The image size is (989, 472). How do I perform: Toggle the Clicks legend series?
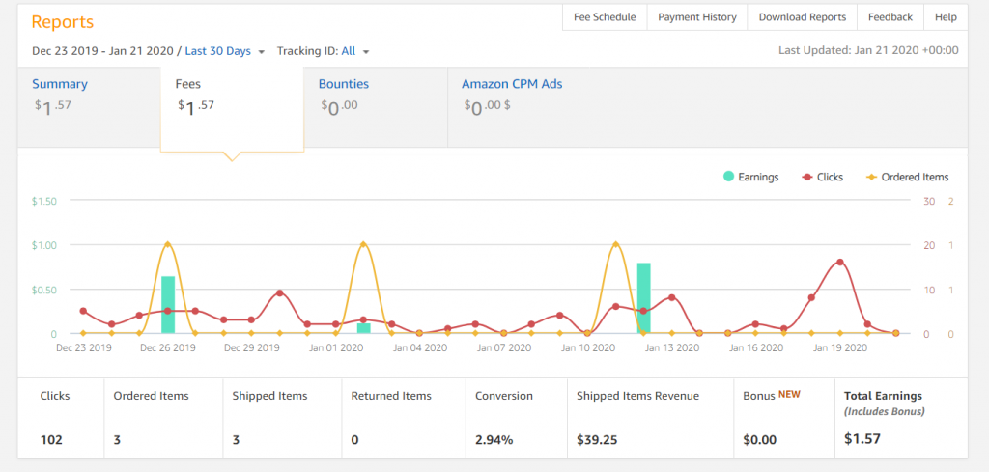point(821,177)
